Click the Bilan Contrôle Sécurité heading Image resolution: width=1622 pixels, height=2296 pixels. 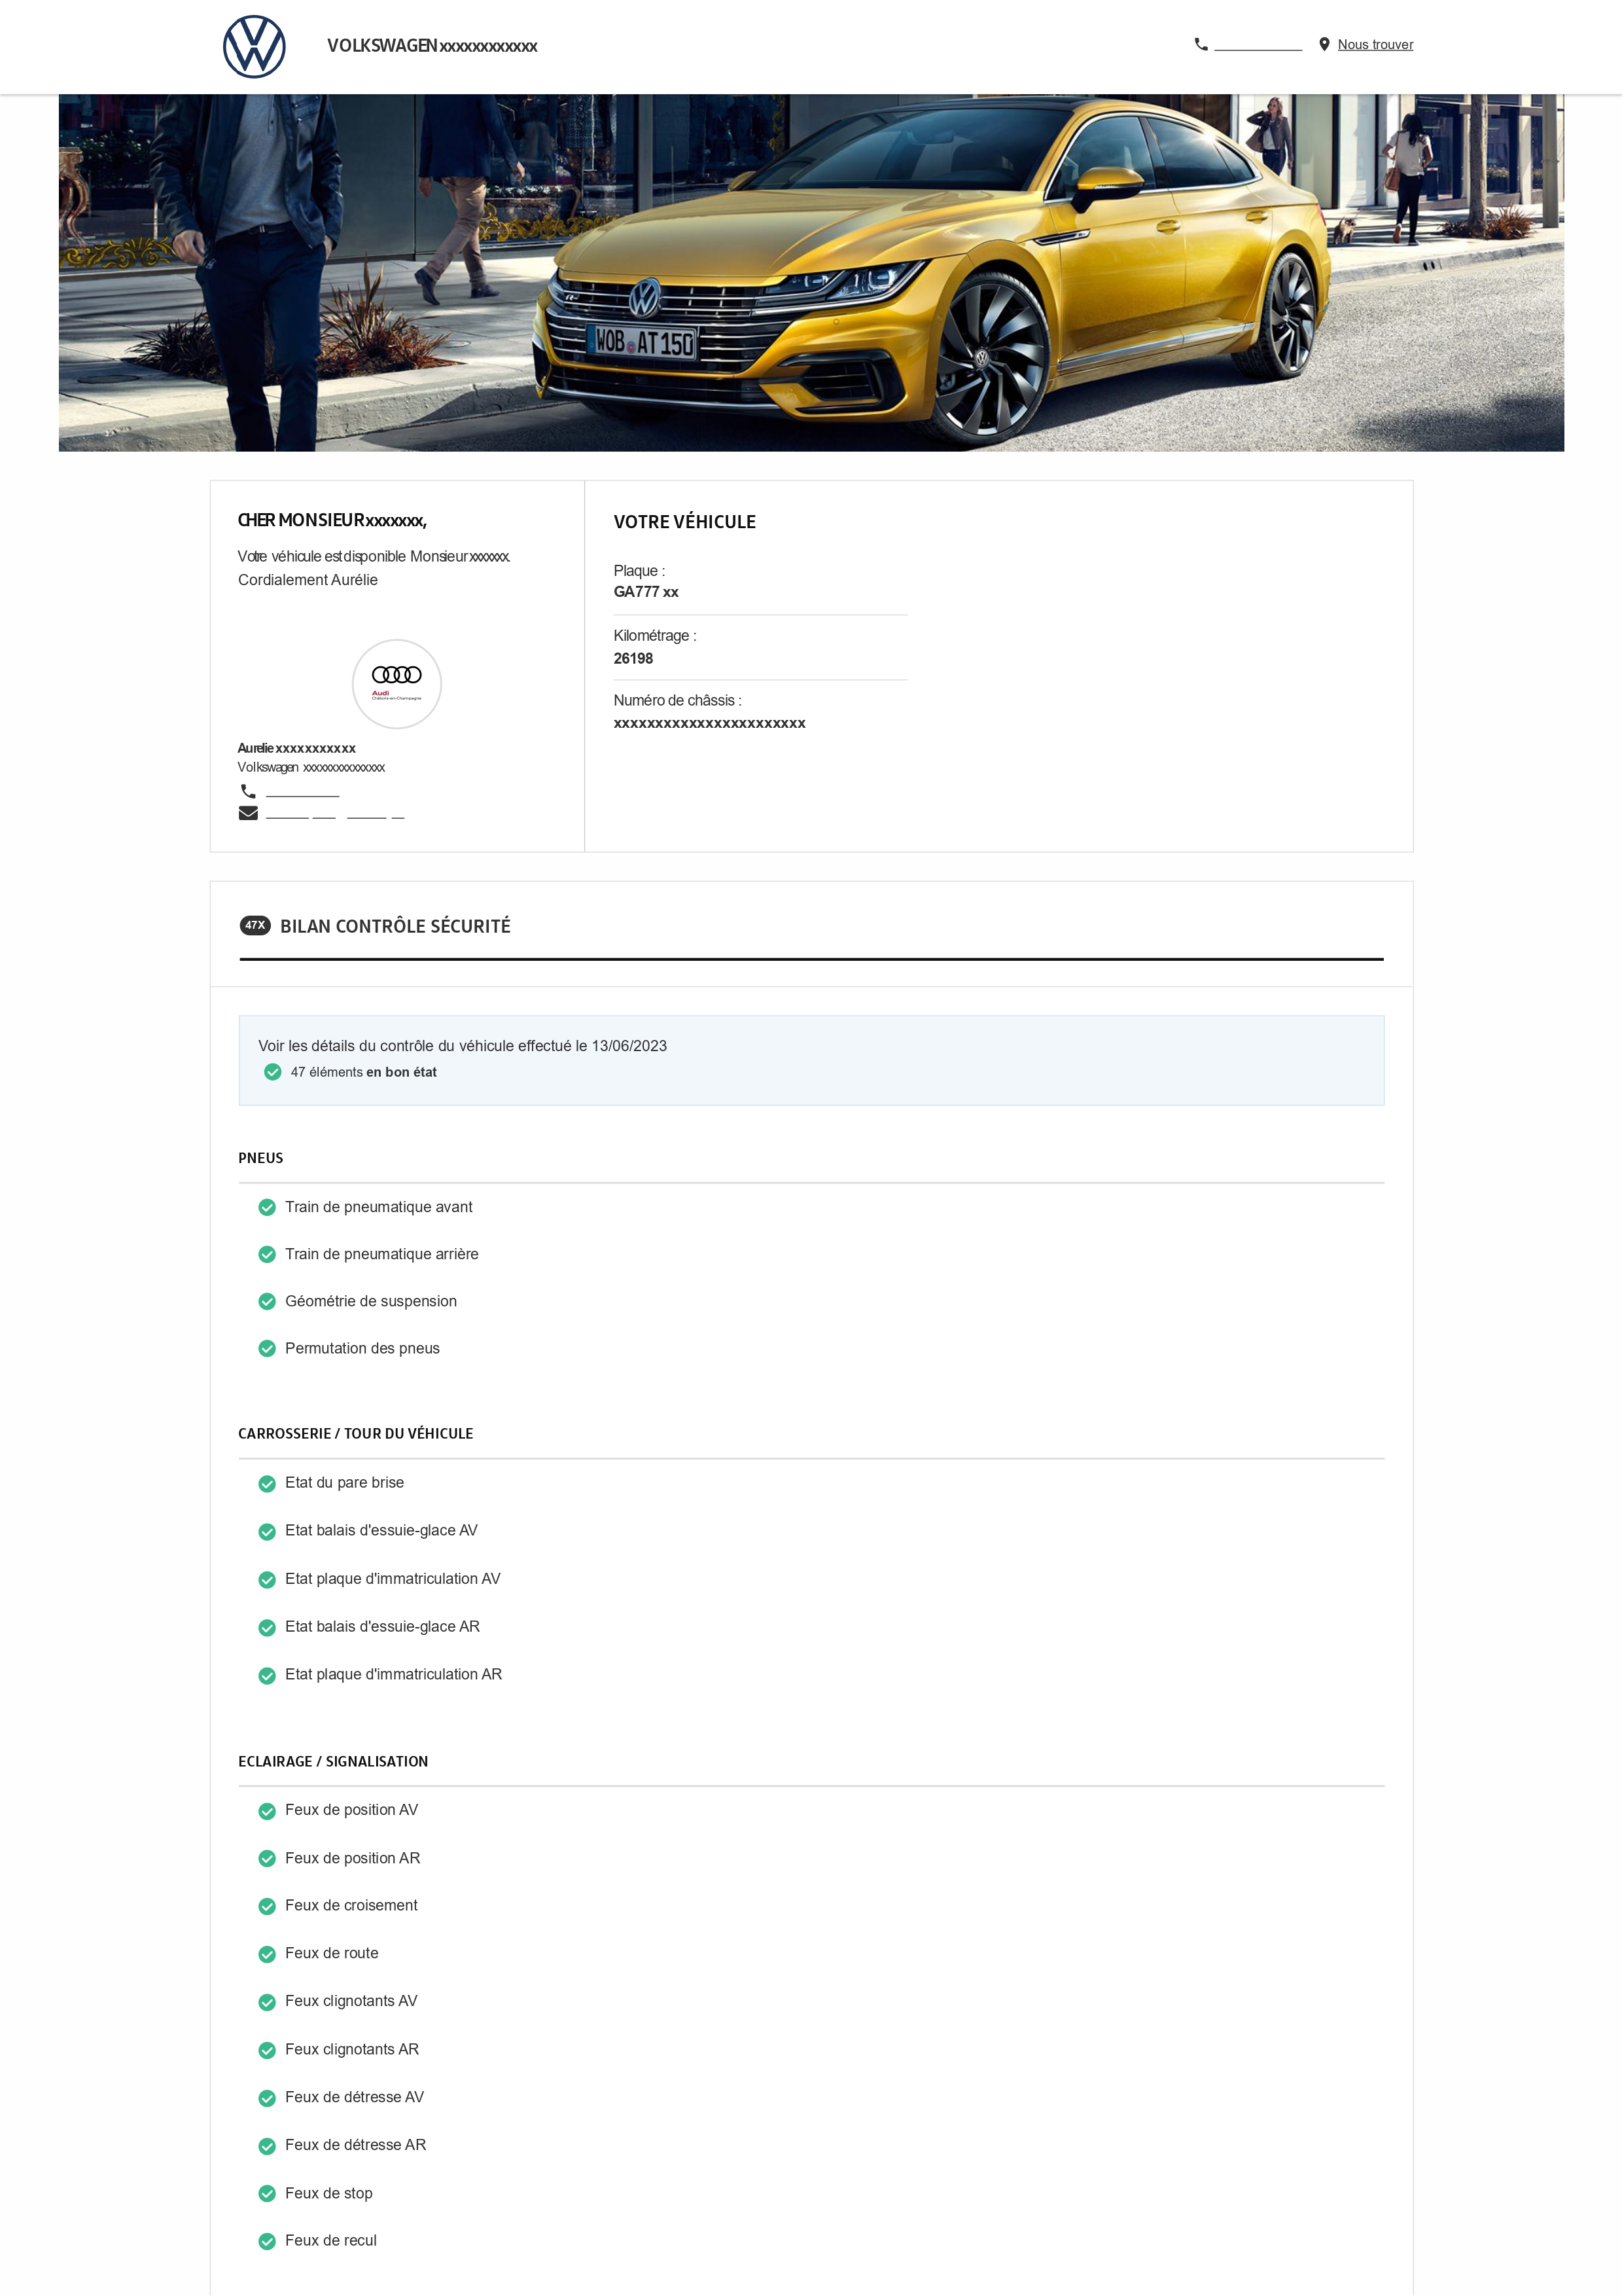(395, 926)
